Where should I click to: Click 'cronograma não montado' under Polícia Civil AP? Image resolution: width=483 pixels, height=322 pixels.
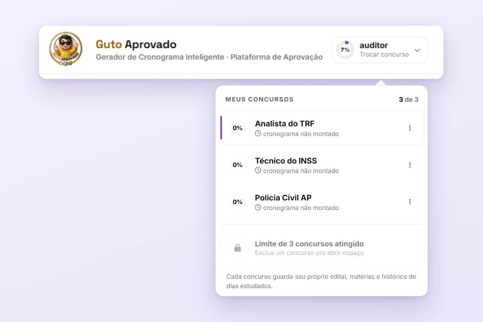[x=301, y=208]
